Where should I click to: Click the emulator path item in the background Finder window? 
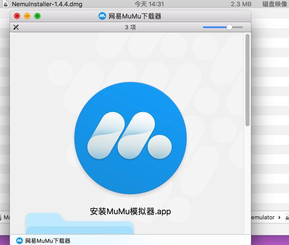click(x=263, y=217)
